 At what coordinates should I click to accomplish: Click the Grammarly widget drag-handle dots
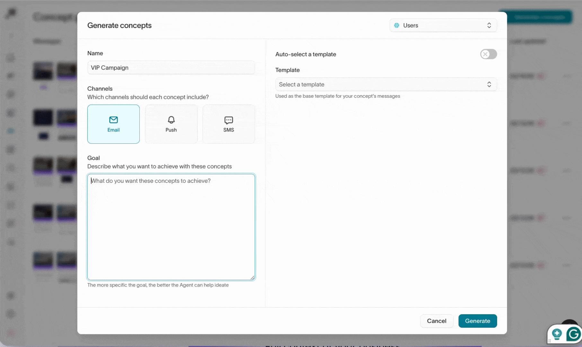click(550, 341)
